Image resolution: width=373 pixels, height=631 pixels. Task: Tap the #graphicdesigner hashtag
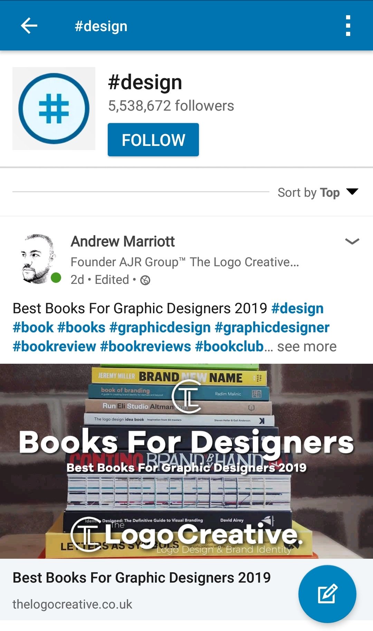tap(272, 327)
